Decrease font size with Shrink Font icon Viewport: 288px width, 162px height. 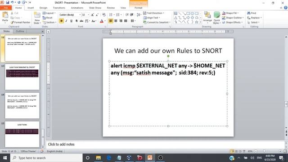point(97,15)
